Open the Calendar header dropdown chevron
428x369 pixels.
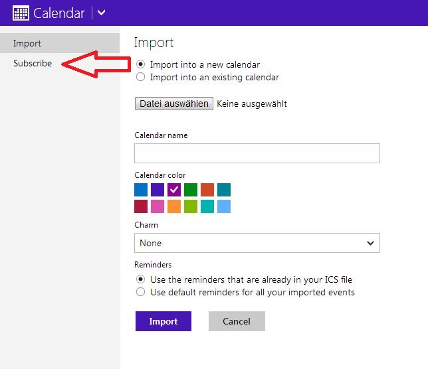[101, 13]
